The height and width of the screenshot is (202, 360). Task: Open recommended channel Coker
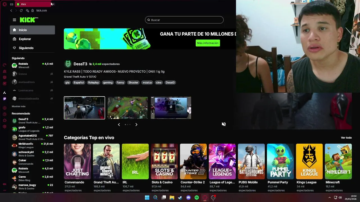pyautogui.click(x=32, y=162)
